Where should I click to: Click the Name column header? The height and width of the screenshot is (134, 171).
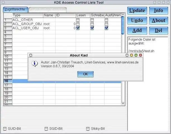[x=49, y=15]
